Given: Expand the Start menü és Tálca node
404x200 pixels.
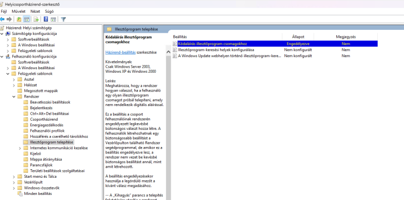Looking at the screenshot, I should pyautogui.click(x=14, y=177).
